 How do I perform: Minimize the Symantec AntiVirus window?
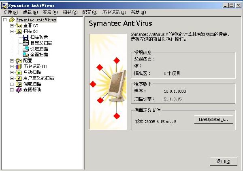pos(225,6)
